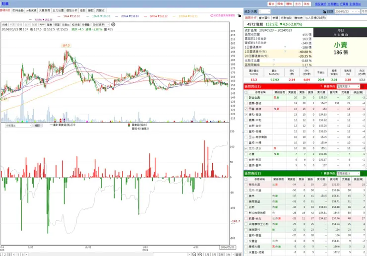367x256 pixels.
Task: Step the 日期 field to the next day
Action: pos(359,11)
